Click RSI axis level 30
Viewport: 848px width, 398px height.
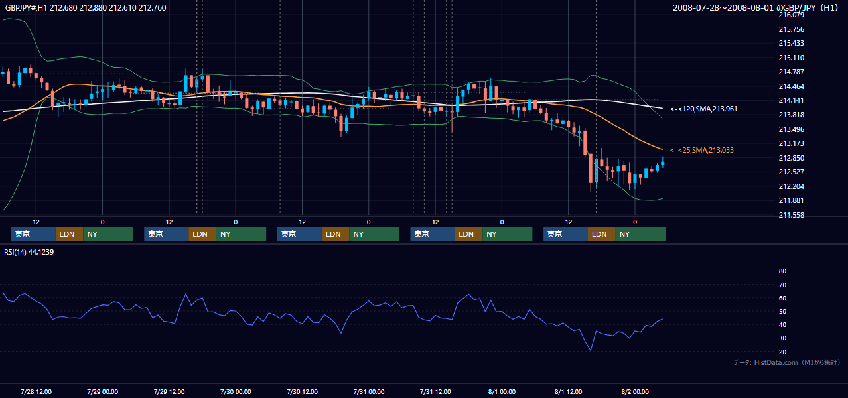[782, 338]
